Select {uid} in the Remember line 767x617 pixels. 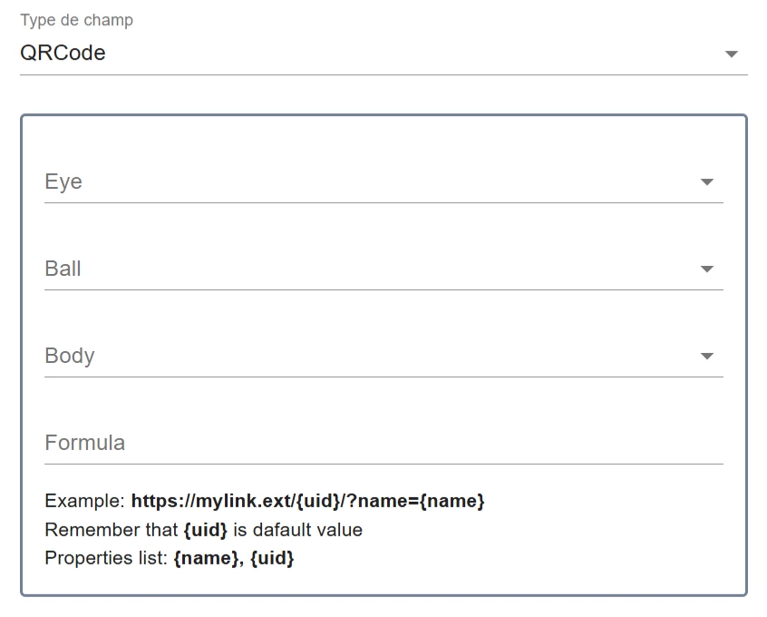click(206, 530)
